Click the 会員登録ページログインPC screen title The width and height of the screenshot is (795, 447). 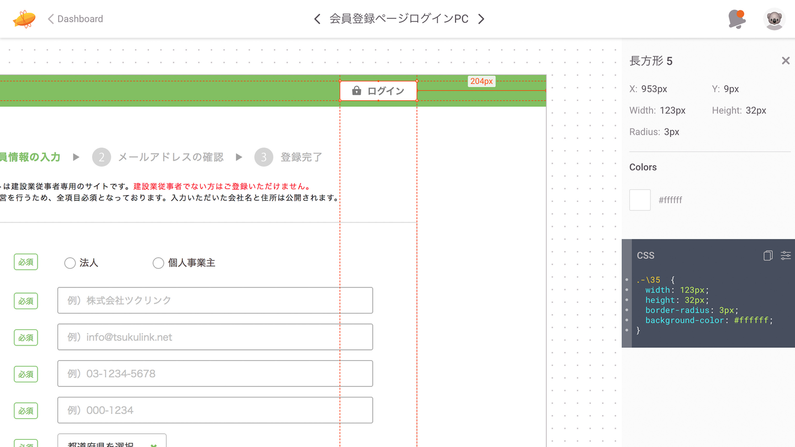(399, 19)
